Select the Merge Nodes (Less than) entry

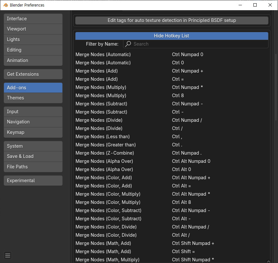(x=102, y=137)
